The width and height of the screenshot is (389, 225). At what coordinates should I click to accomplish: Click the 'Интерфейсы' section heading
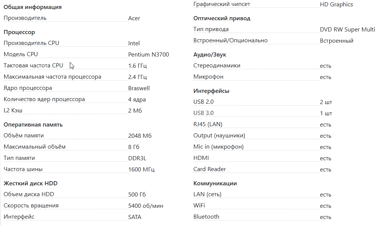(211, 91)
